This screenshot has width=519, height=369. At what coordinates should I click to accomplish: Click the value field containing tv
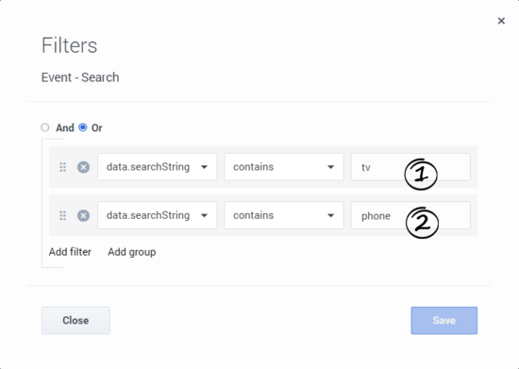pyautogui.click(x=410, y=167)
